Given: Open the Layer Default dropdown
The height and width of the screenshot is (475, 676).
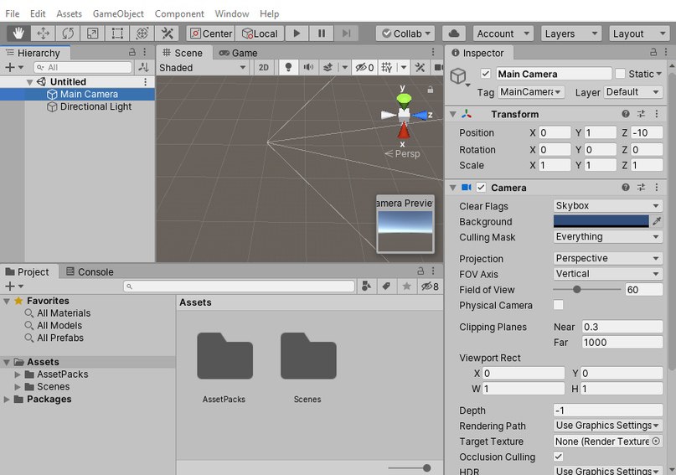Looking at the screenshot, I should point(632,92).
